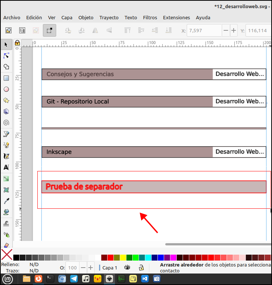The image size is (272, 285).
Task: Lower selection one step
Action: tap(155, 30)
